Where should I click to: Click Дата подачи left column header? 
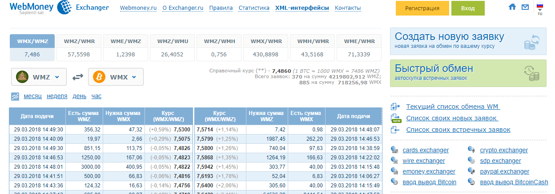tap(37, 116)
